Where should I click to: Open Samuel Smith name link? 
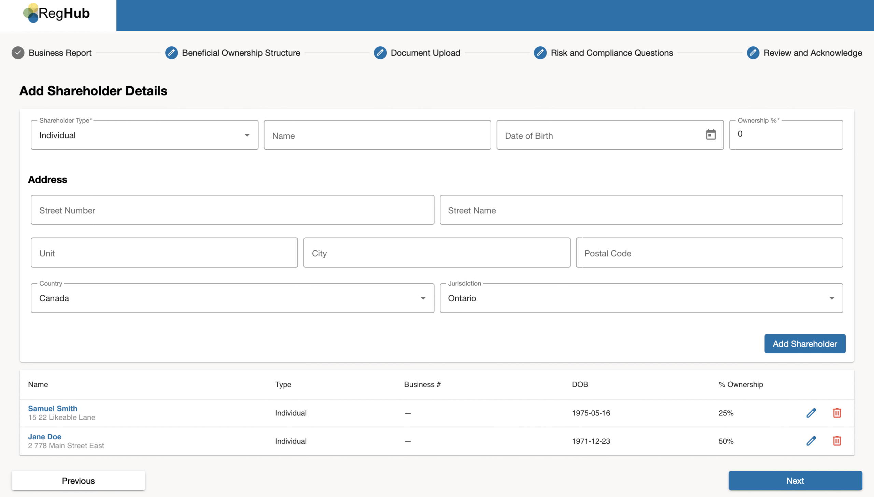pyautogui.click(x=53, y=408)
